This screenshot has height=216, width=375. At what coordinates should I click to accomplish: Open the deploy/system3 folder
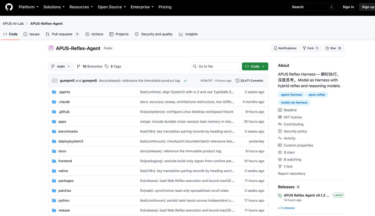pos(71,141)
